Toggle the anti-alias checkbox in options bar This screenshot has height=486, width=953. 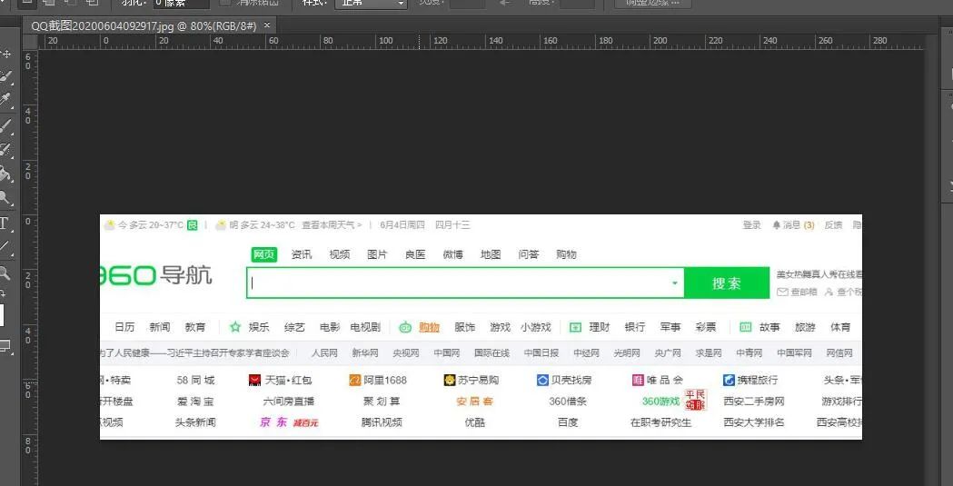[x=224, y=3]
